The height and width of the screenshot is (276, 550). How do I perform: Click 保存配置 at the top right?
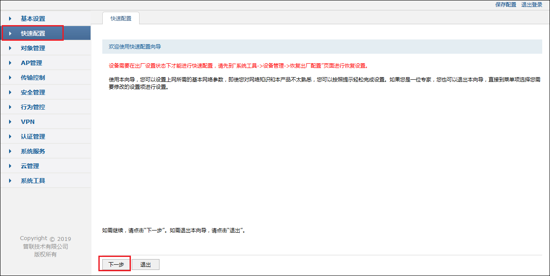coord(506,4)
